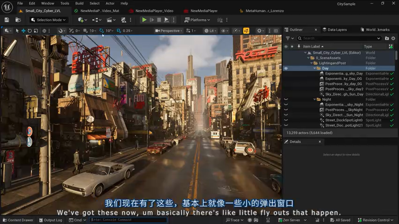Hide the Night folder in Outliner
Image resolution: width=399 pixels, height=224 pixels.
[286, 99]
